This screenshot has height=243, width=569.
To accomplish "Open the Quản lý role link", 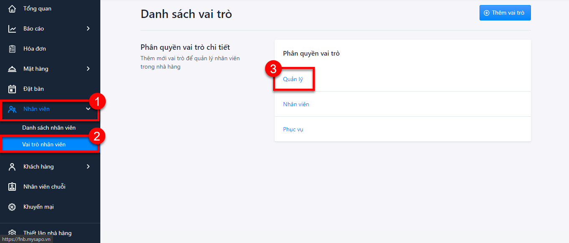I will 293,79.
